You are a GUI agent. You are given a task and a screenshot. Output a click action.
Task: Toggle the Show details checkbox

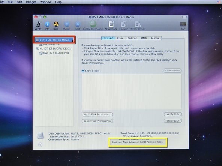(83, 71)
